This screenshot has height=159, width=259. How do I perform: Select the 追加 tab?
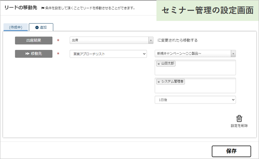click(41, 27)
